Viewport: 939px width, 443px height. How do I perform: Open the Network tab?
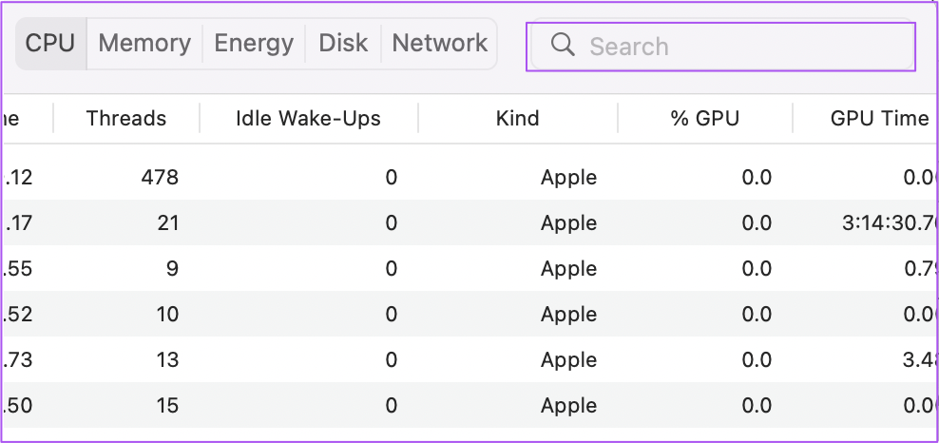coord(439,44)
